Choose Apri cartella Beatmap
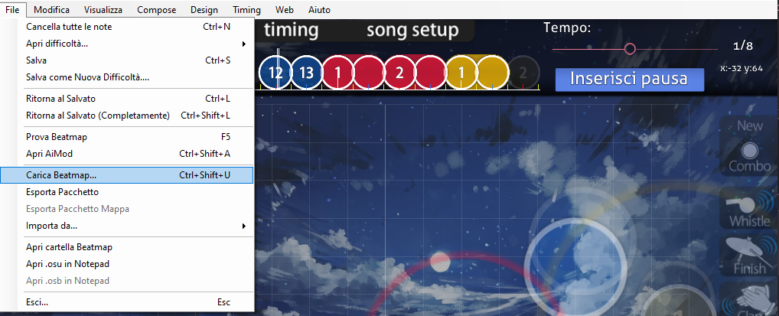Screen dimensions: 779x316 coord(127,247)
